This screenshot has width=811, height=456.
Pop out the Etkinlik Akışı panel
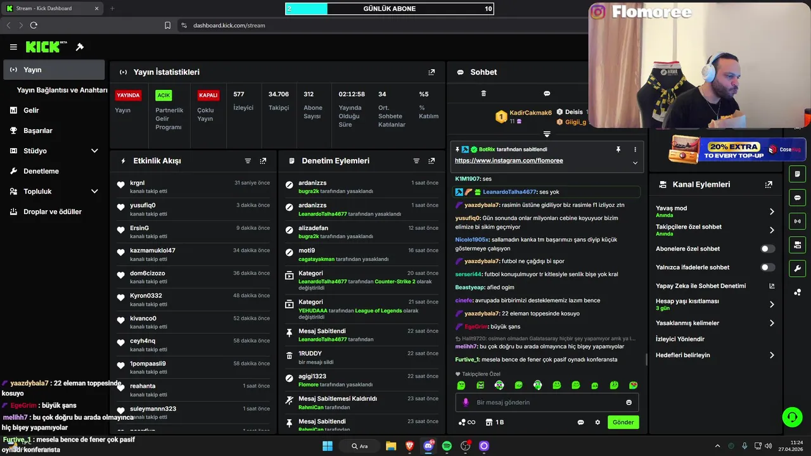263,161
